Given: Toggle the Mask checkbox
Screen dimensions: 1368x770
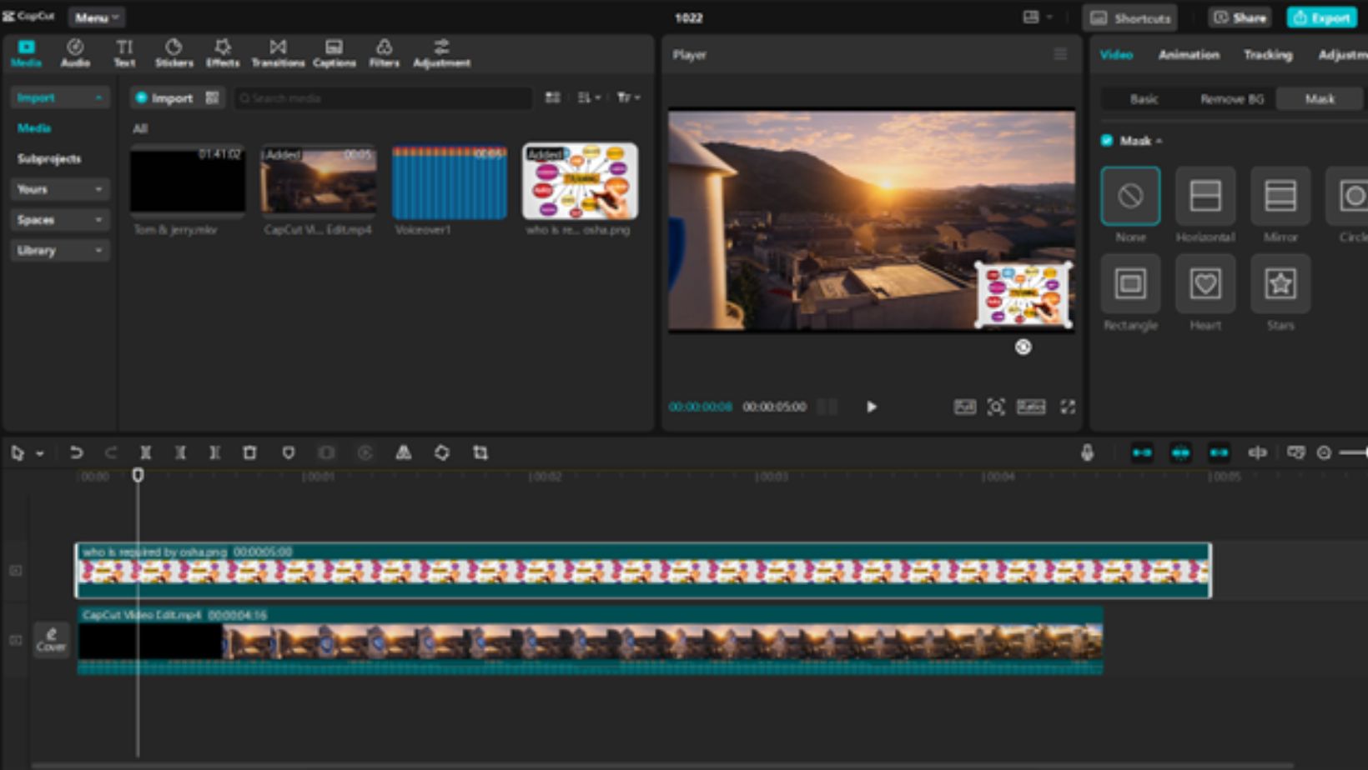Looking at the screenshot, I should point(1107,141).
